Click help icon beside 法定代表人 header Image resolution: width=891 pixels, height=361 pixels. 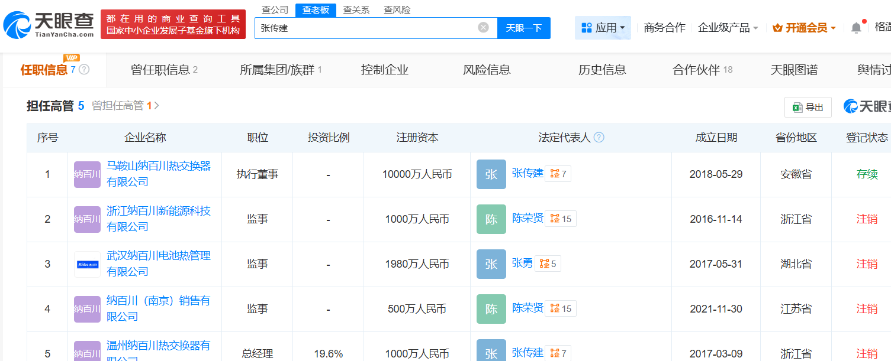tap(599, 138)
